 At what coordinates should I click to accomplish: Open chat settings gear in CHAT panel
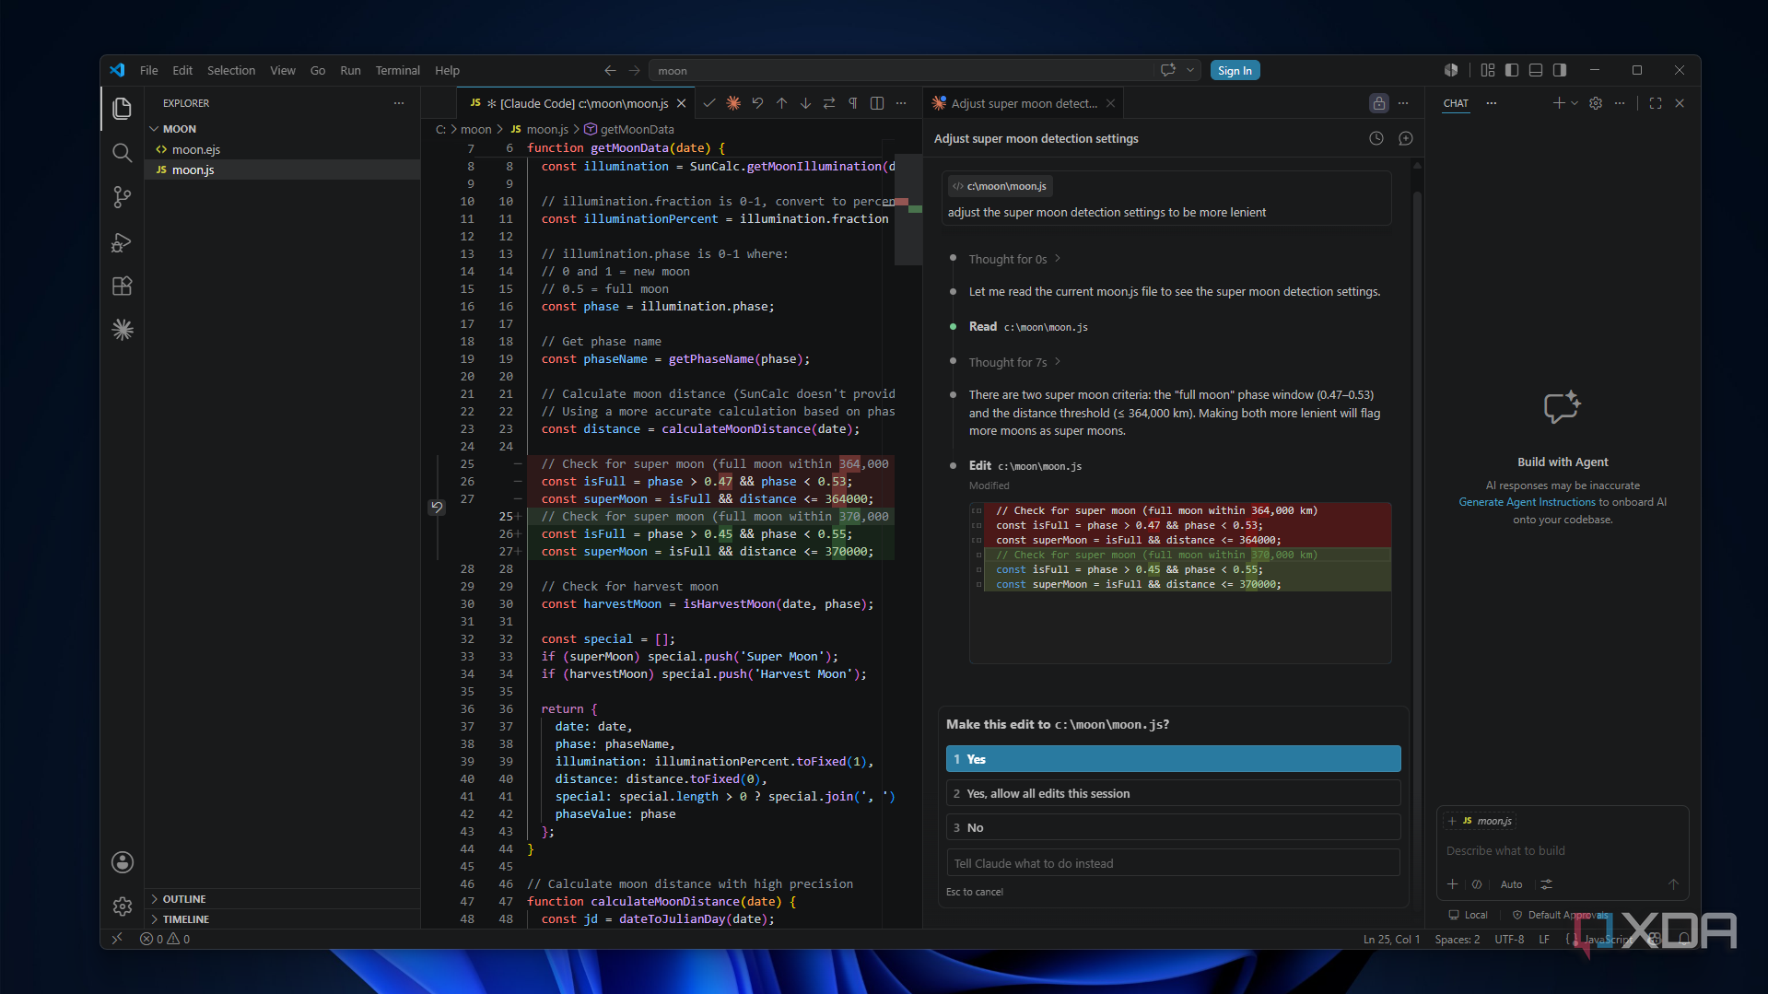click(x=1596, y=103)
